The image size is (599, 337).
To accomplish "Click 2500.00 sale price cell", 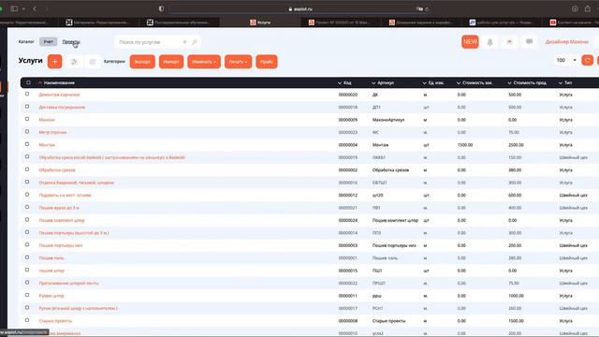I will click(516, 145).
